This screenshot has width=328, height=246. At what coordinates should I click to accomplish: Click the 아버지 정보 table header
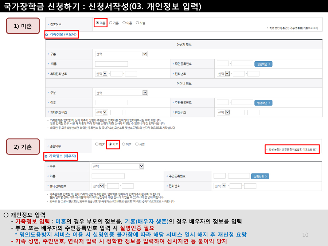pos(184,44)
